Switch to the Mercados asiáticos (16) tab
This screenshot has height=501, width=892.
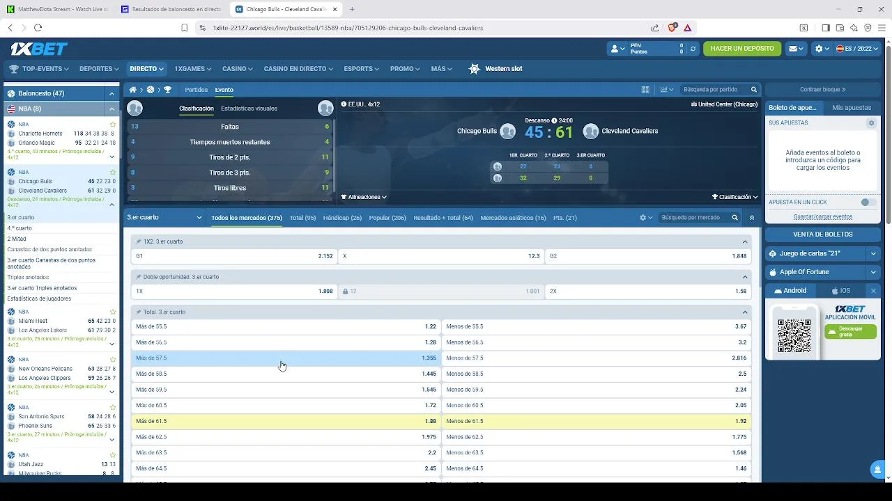pos(513,218)
